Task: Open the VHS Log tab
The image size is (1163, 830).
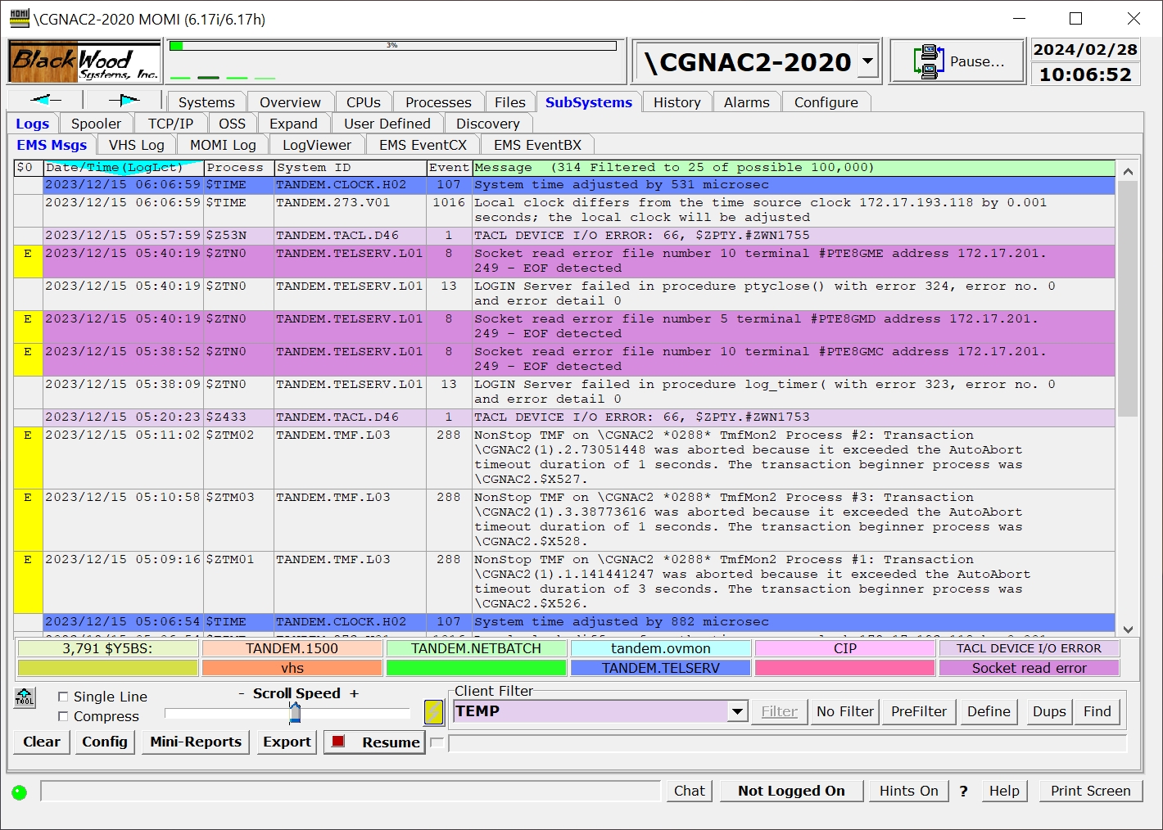Action: (x=136, y=145)
